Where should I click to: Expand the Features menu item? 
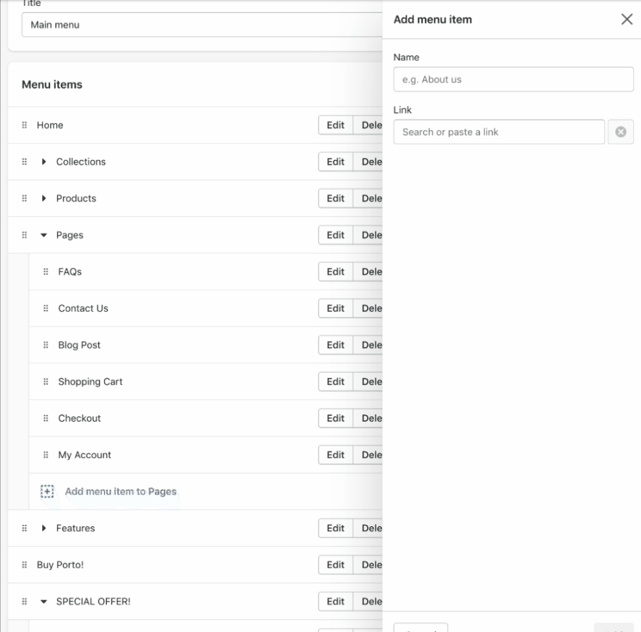44,528
